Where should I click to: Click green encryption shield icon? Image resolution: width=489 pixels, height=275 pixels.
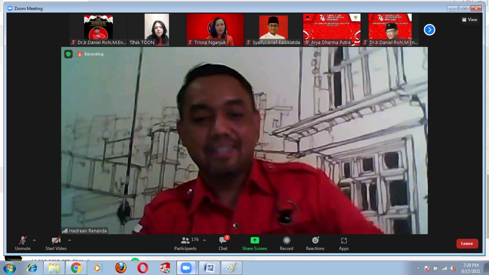tap(68, 54)
